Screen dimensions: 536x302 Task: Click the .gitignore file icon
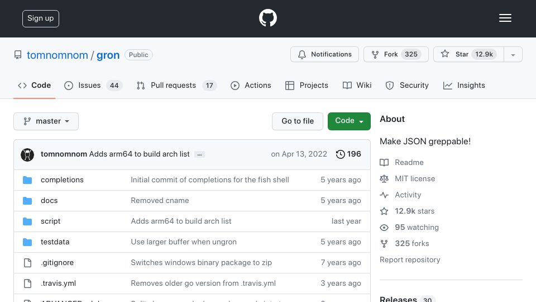pyautogui.click(x=27, y=263)
